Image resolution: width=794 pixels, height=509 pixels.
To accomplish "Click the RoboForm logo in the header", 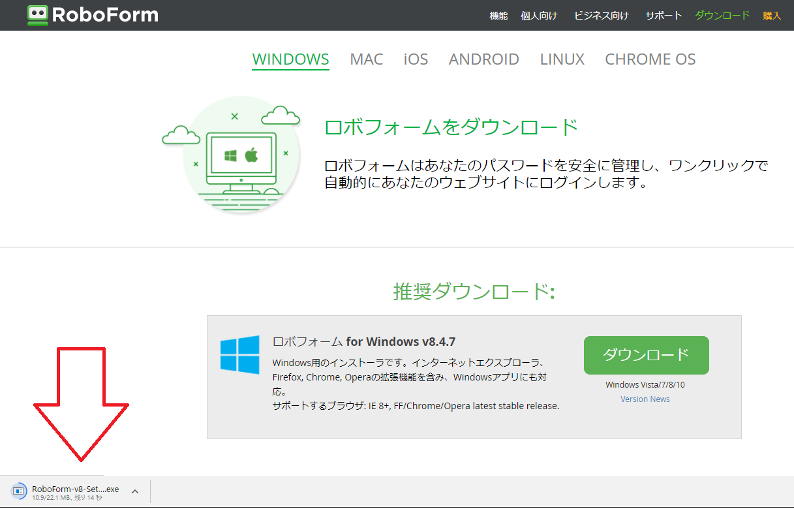I will pyautogui.click(x=93, y=15).
